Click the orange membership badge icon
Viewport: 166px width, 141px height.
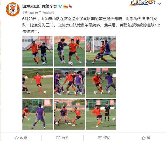[x=65, y=6]
